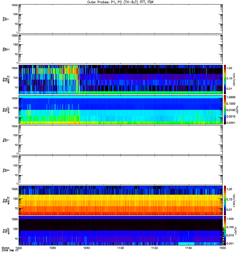Click the time-axis label "1100"
Image resolution: width=241 pixels, height=257 pixels.
pos(121,248)
